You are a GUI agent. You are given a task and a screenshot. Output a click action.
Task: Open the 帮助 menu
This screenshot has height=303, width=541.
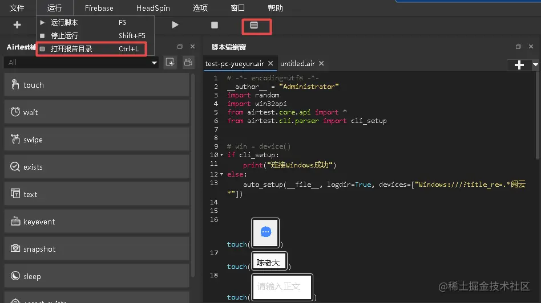click(275, 8)
